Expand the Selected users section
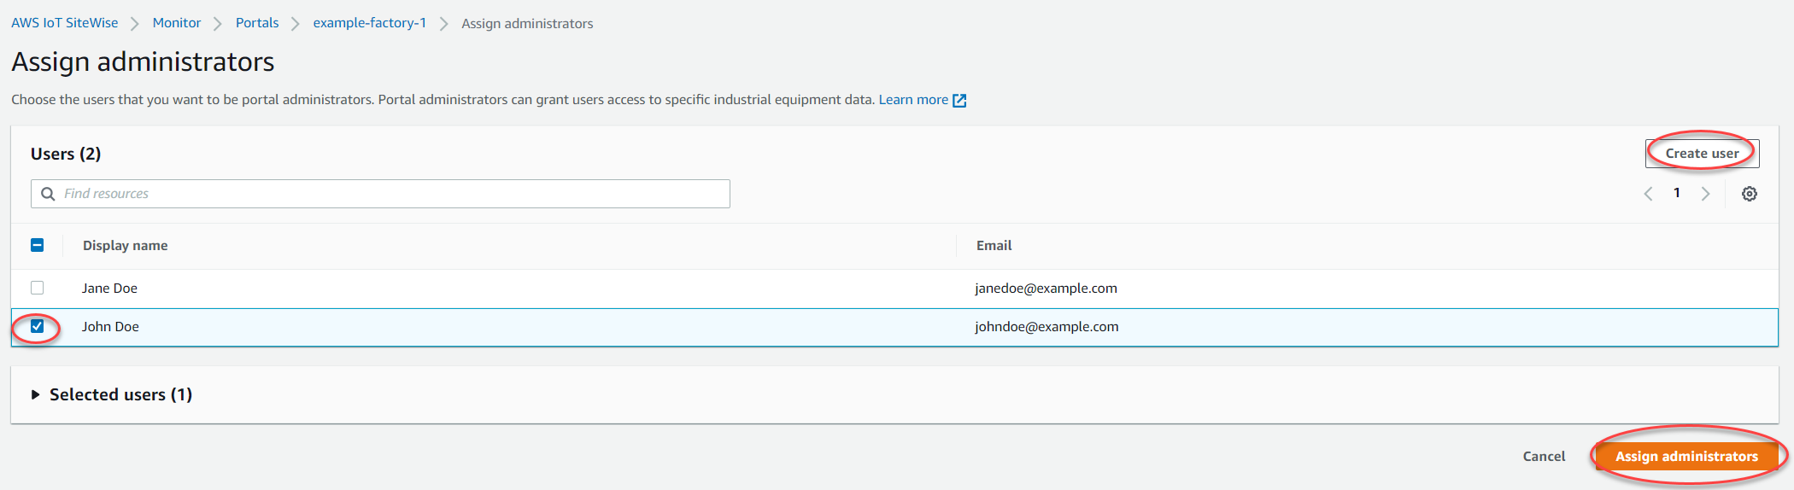 coord(36,394)
